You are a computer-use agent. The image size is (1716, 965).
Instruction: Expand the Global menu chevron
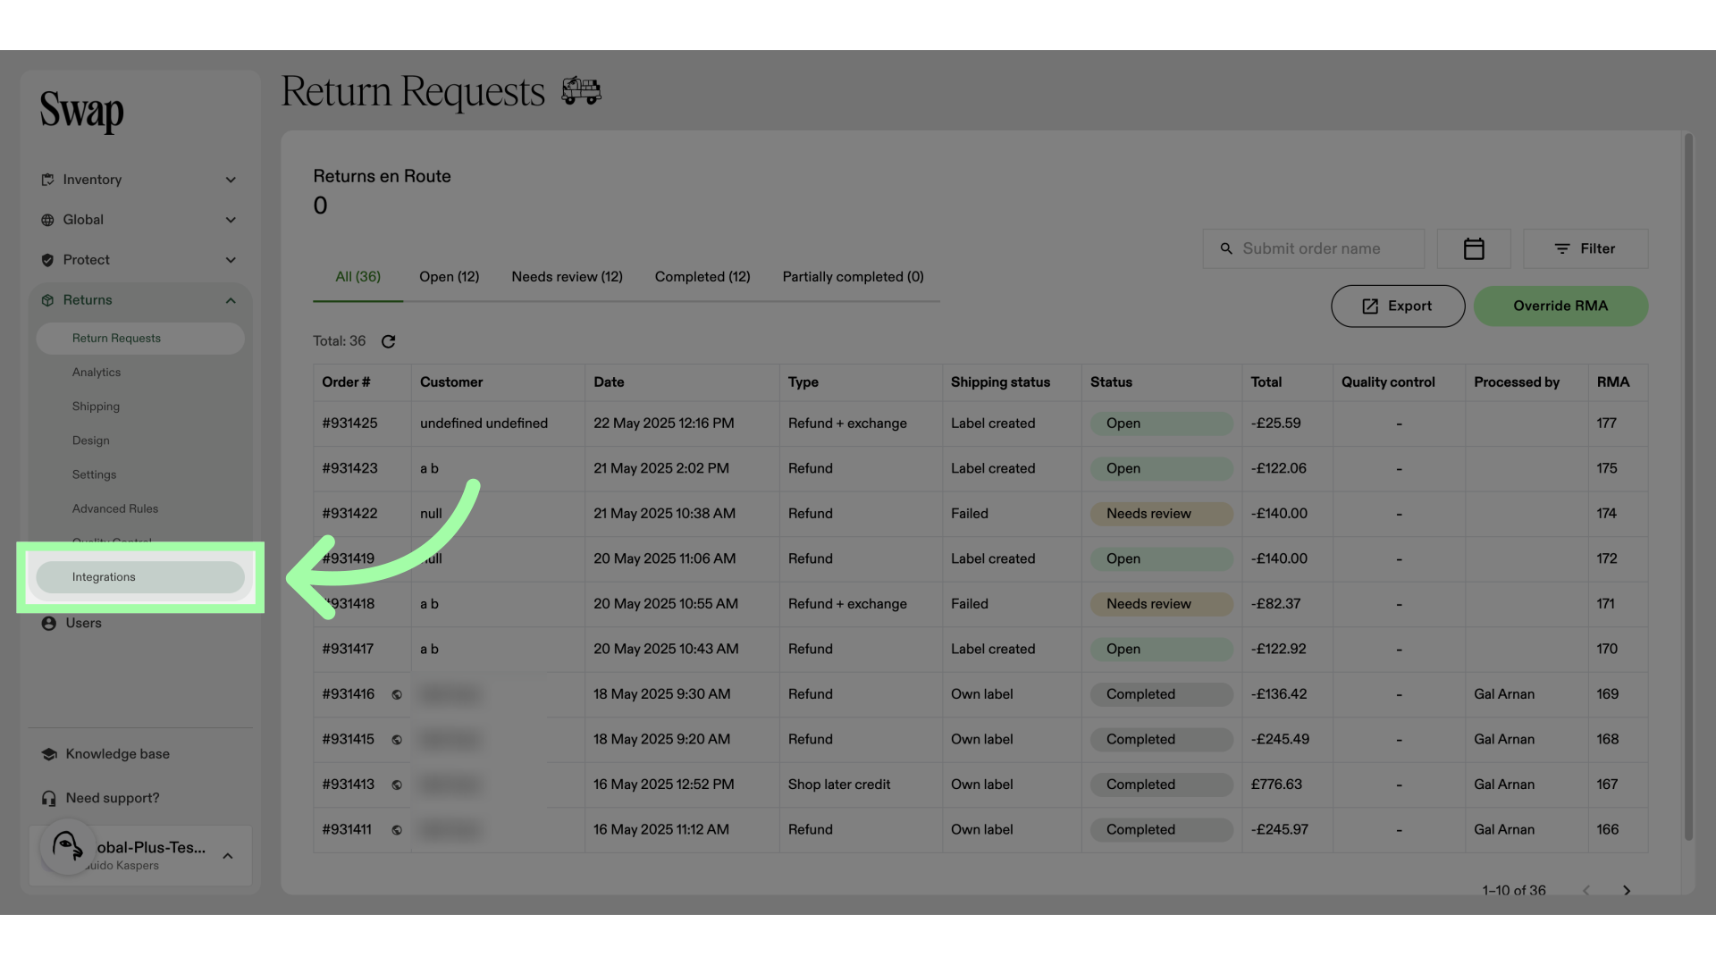231,220
